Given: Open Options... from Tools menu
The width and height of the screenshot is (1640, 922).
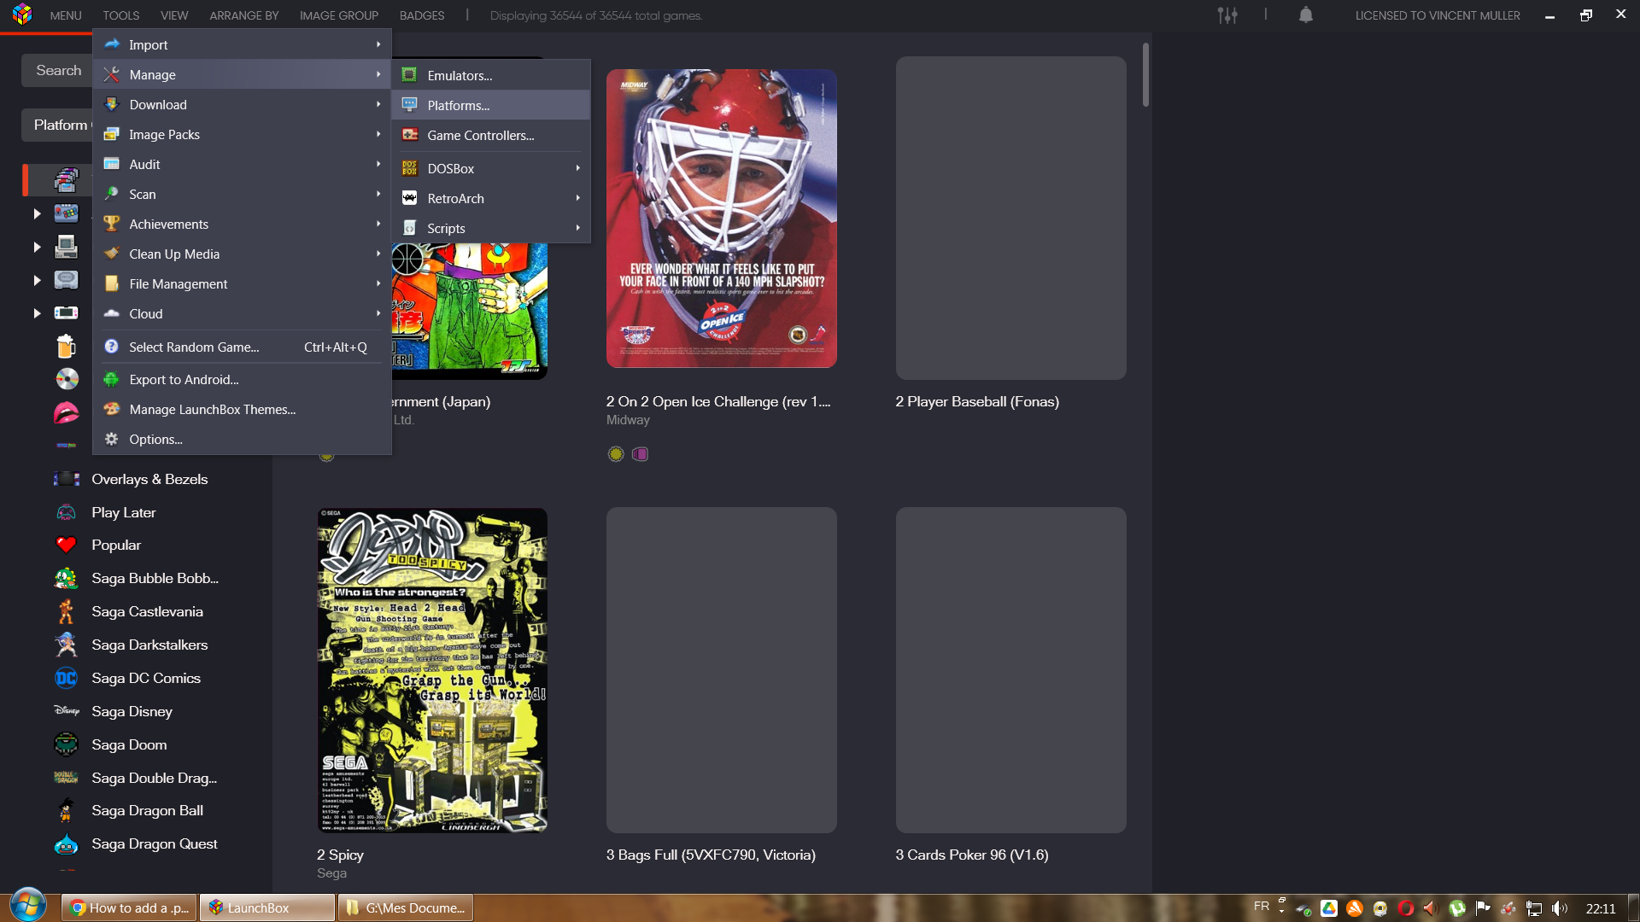Looking at the screenshot, I should tap(242, 439).
